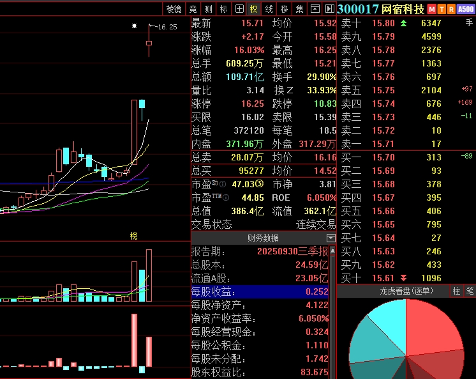Click stock title 300017 网宿科技
Image resolution: width=476 pixels, height=379 pixels.
click(380, 9)
